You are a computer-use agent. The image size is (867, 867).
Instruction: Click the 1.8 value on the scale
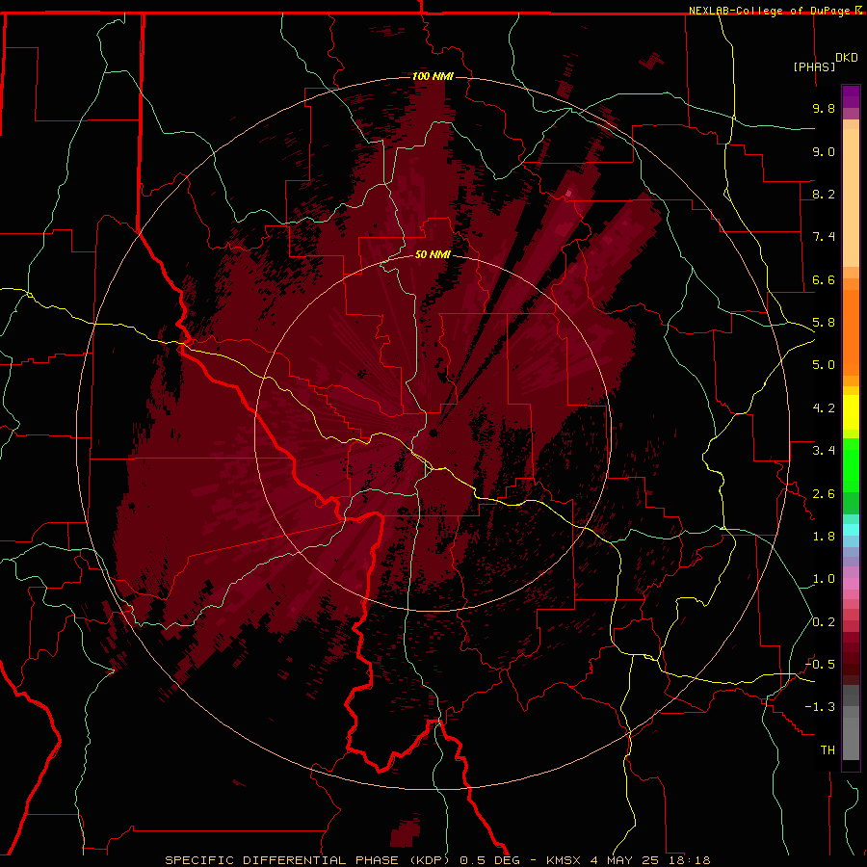pyautogui.click(x=824, y=537)
